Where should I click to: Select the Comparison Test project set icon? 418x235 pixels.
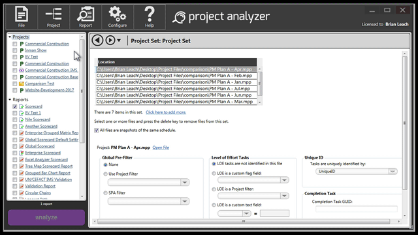[x=22, y=84]
